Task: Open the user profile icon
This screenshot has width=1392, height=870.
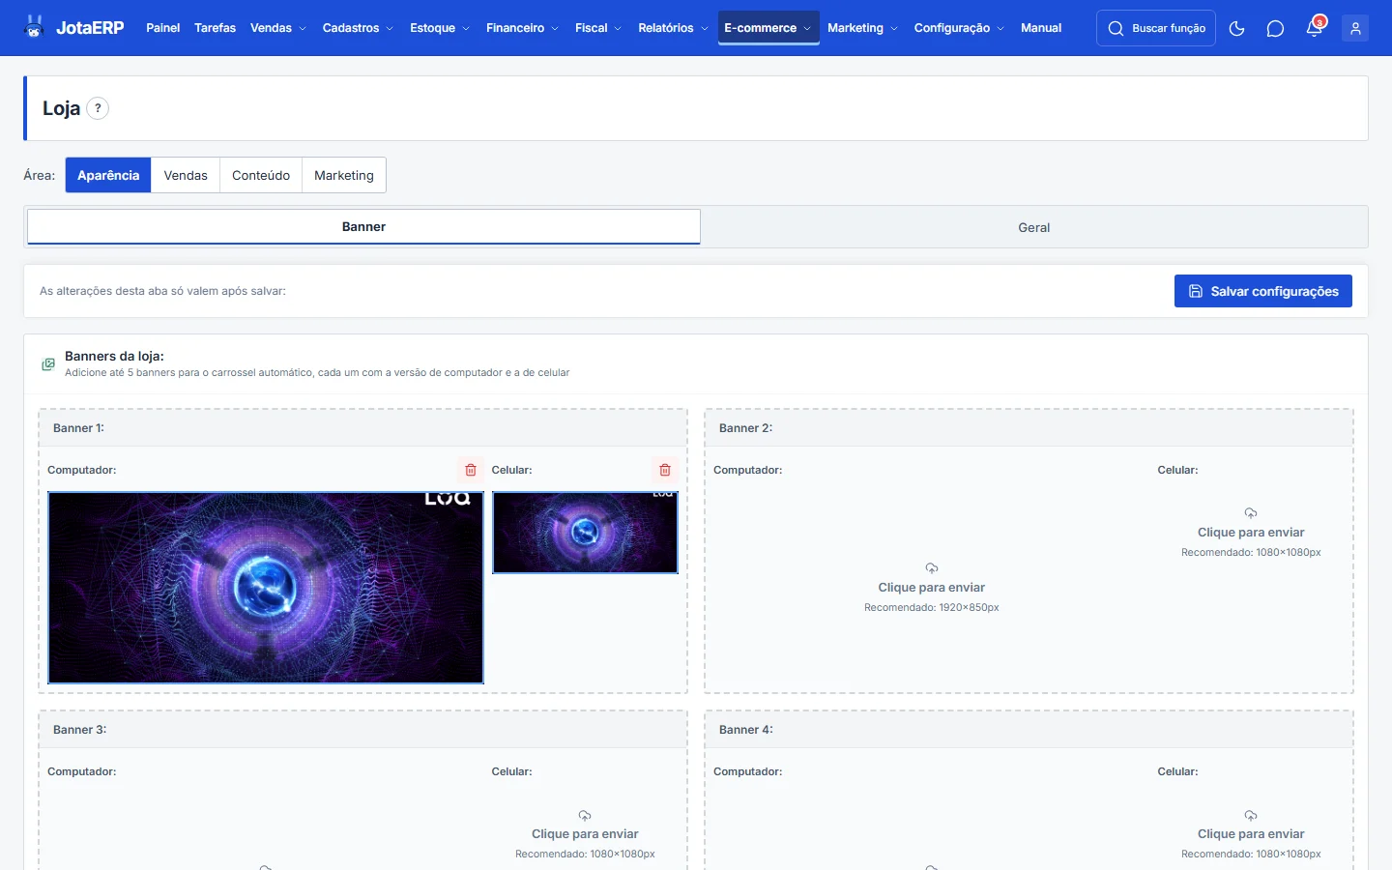Action: [1355, 28]
